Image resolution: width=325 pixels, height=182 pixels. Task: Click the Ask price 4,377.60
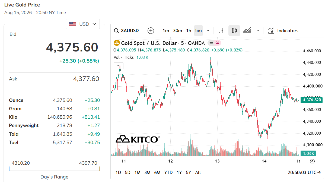86,79
